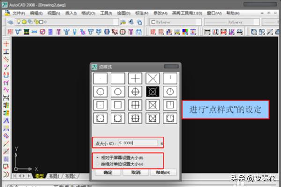Open the 视图(V) menu
The image size is (281, 187).
[x=54, y=13]
